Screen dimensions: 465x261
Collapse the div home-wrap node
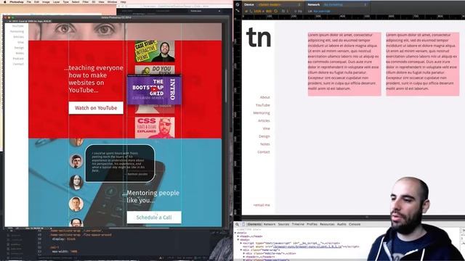(x=241, y=250)
